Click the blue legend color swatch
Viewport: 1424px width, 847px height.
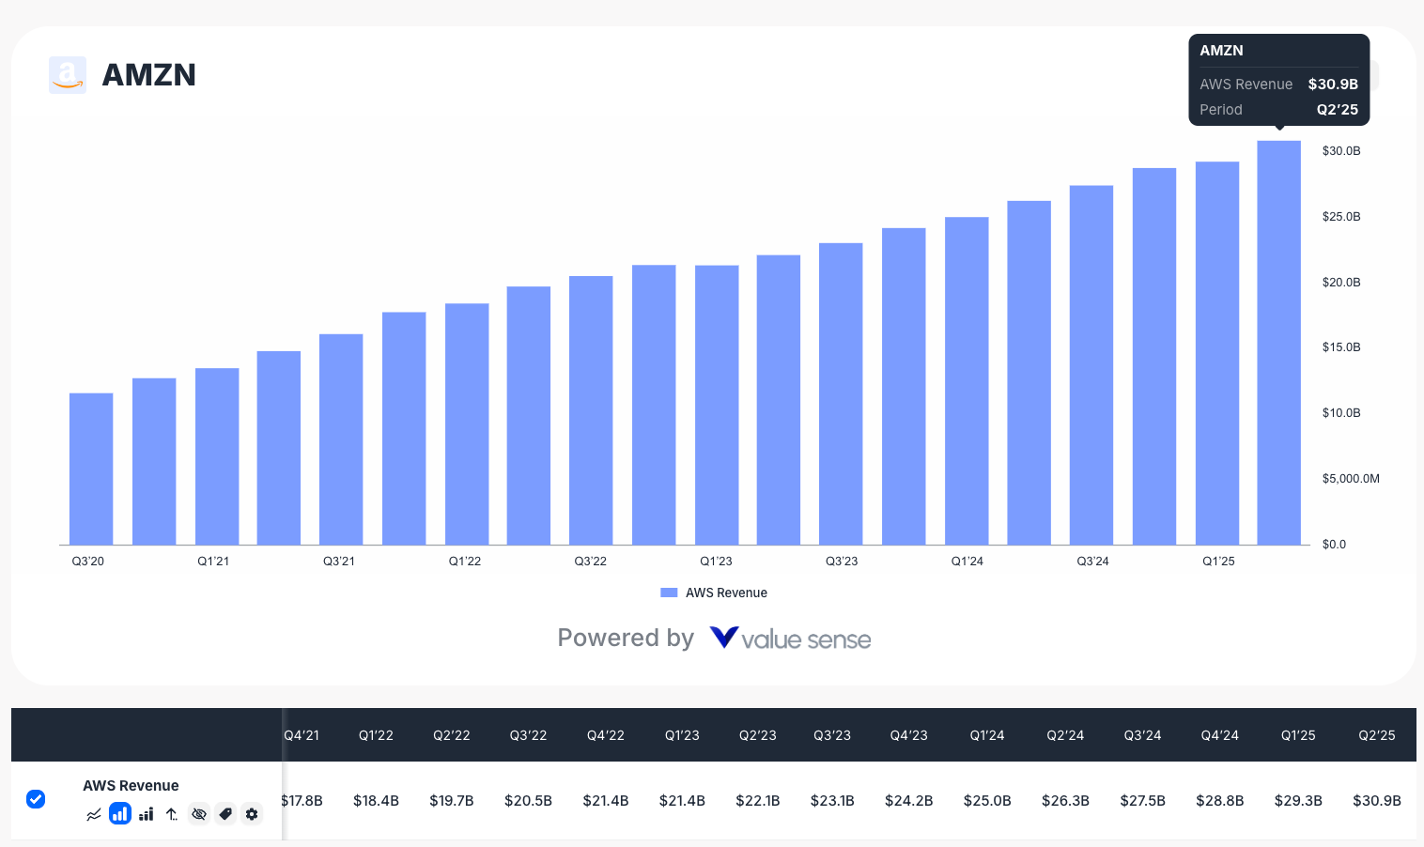[669, 593]
